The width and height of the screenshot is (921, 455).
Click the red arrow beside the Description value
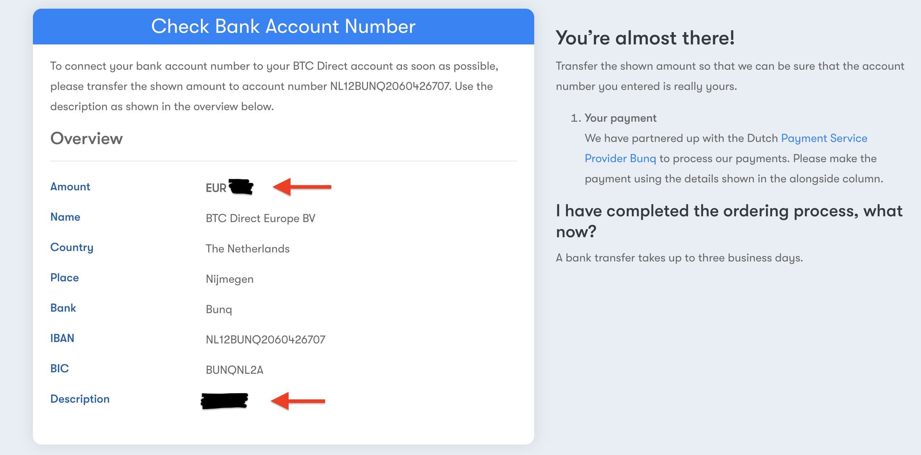click(298, 401)
